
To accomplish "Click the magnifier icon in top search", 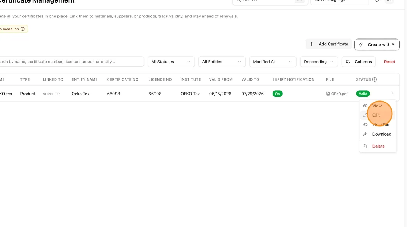I will [238, 1].
